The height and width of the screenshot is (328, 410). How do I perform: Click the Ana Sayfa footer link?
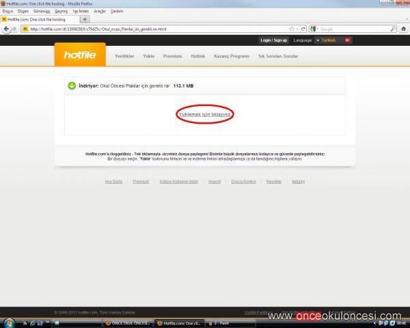tap(113, 181)
